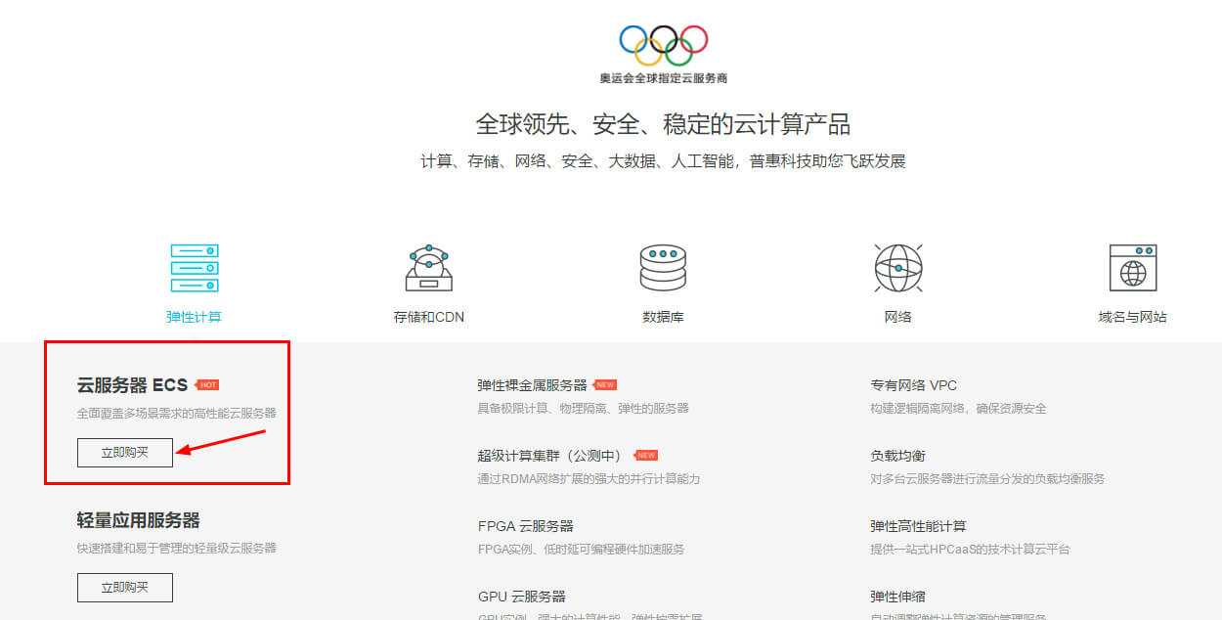The height and width of the screenshot is (620, 1222).
Task: Select the 数据库 database cylinder icon
Action: (663, 268)
